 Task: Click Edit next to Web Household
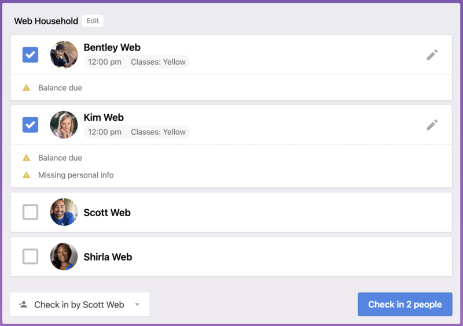coord(93,21)
